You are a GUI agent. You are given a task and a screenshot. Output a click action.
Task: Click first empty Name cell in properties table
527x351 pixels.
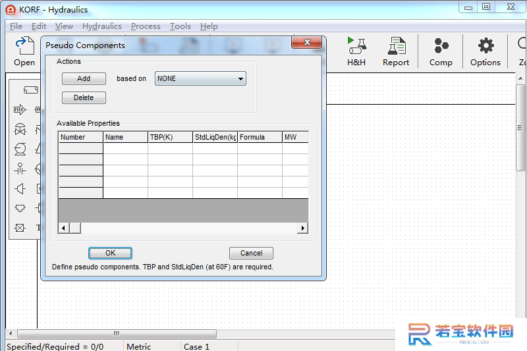click(125, 148)
